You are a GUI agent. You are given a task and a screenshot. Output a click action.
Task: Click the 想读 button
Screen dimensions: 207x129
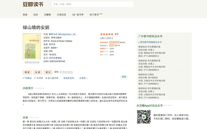pyautogui.click(x=27, y=72)
